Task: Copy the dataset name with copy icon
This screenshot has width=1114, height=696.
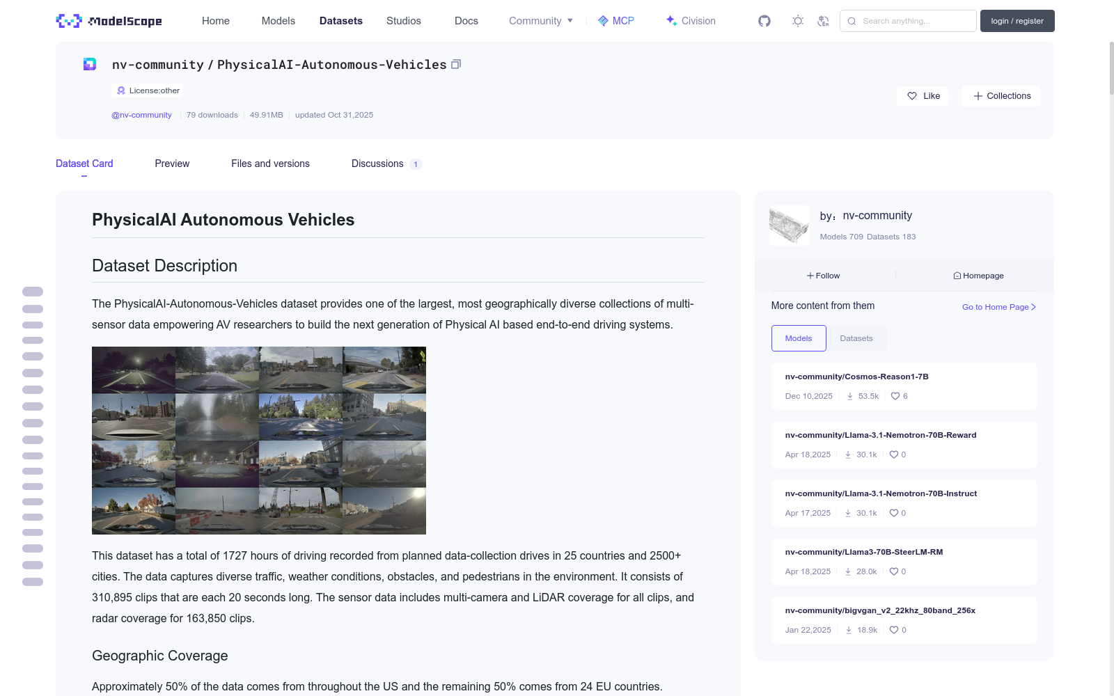Action: pos(456,64)
